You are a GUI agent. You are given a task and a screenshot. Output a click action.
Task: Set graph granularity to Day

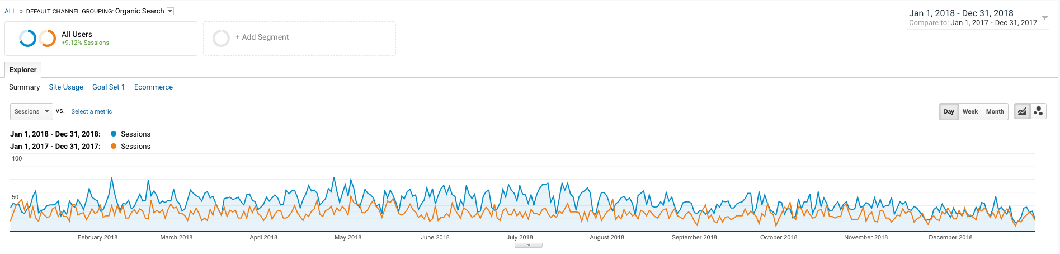949,111
